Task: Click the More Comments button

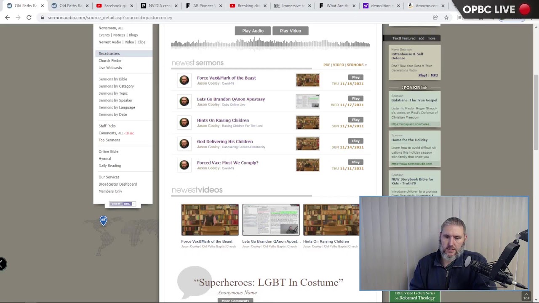Action: (235, 300)
